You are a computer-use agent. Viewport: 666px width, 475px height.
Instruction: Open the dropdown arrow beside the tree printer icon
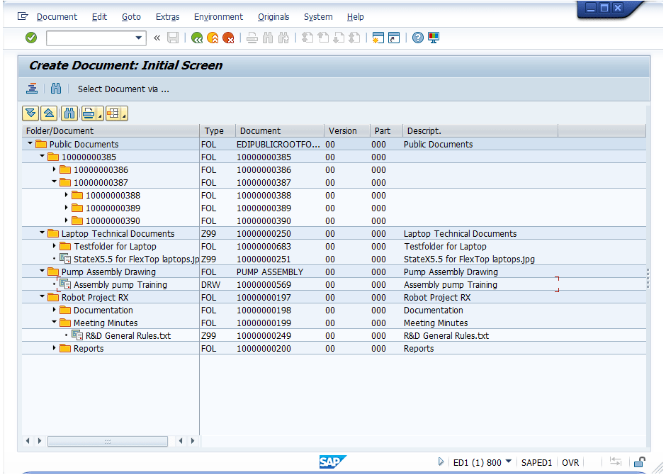click(x=100, y=114)
